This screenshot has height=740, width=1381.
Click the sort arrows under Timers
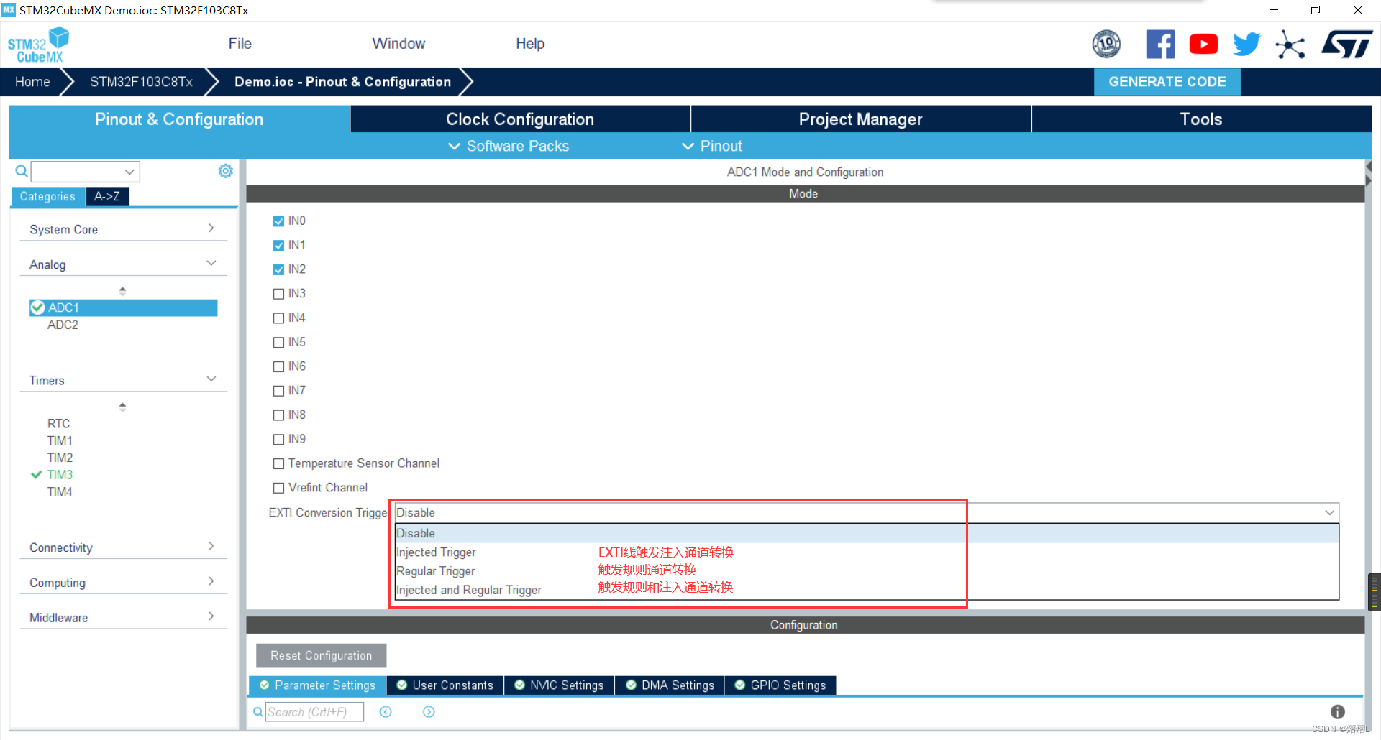[x=122, y=407]
